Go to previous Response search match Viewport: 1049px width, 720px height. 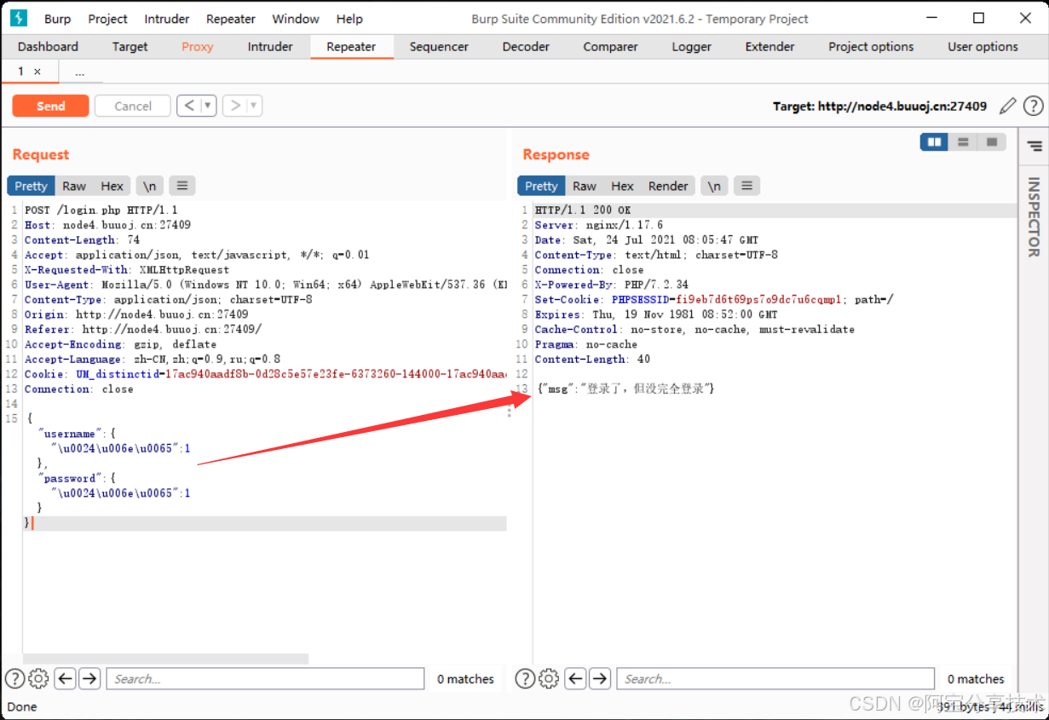[x=576, y=679]
